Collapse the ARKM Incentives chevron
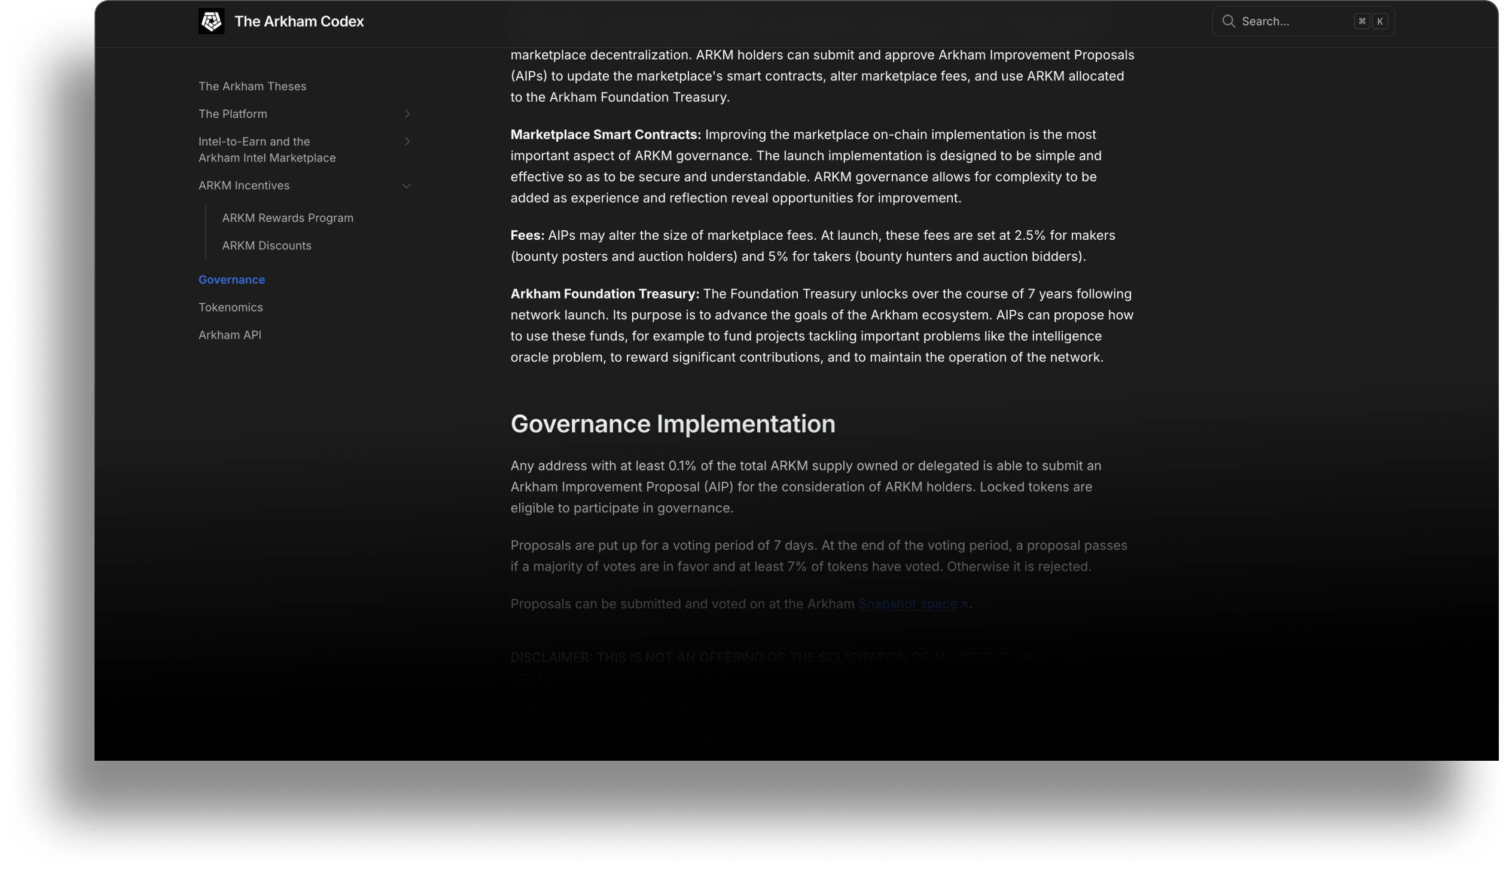The height and width of the screenshot is (872, 1512). [x=407, y=185]
